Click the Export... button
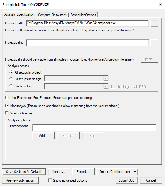 pos(83,172)
